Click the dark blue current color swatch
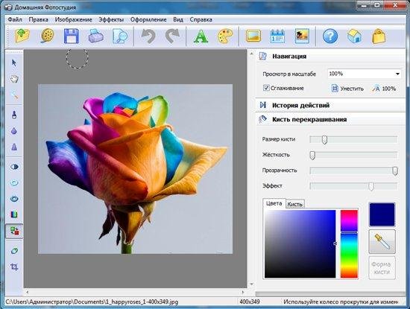The width and height of the screenshot is (410, 309). [x=382, y=214]
